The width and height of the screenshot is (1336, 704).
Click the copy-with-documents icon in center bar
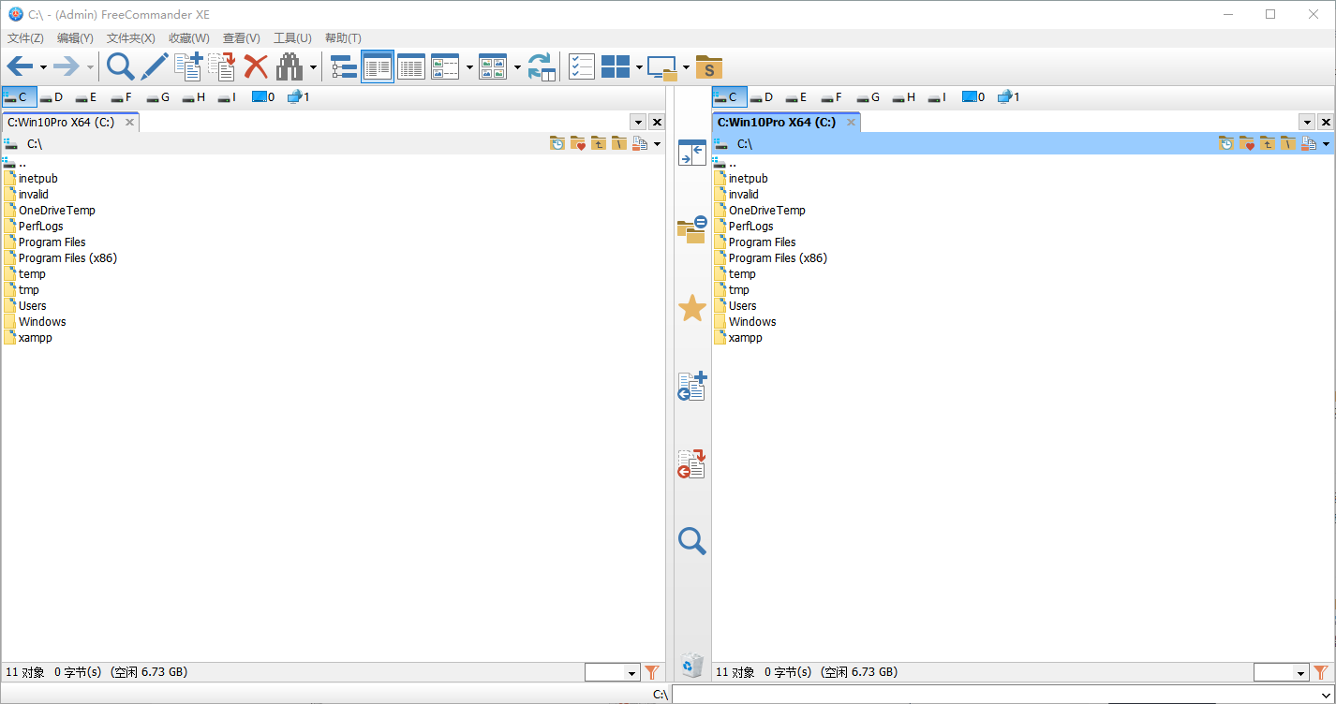(691, 387)
